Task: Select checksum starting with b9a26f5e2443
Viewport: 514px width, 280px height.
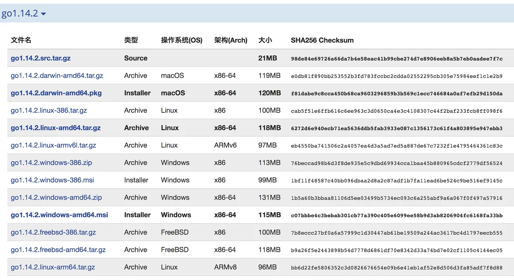Action: click(397, 250)
